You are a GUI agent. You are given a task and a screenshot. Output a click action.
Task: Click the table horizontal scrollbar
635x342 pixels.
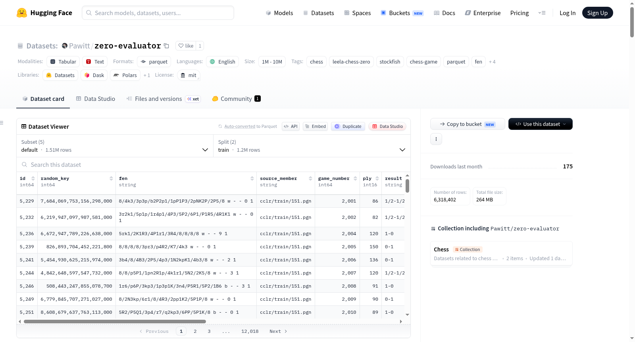(x=115, y=321)
